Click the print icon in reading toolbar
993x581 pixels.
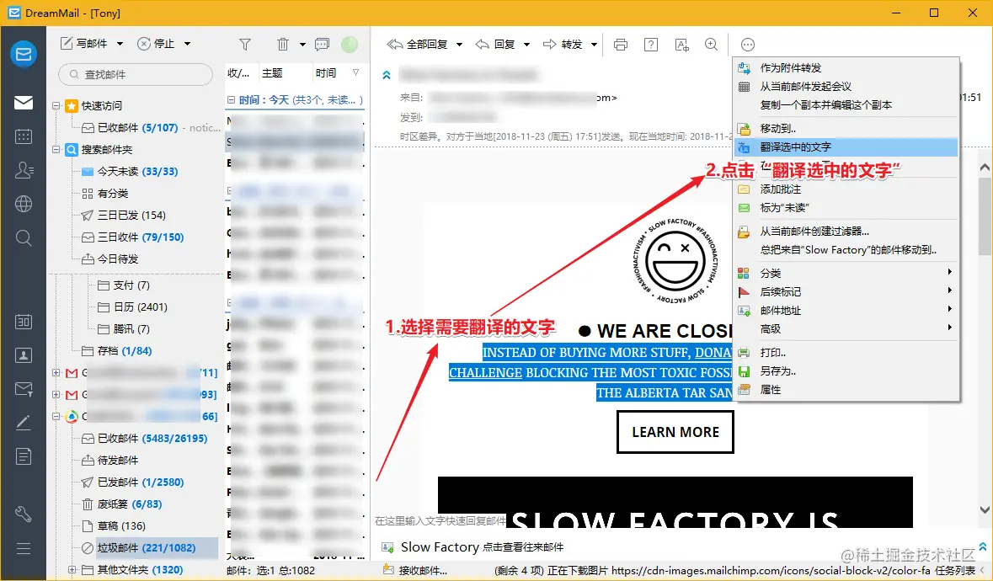[x=621, y=45]
